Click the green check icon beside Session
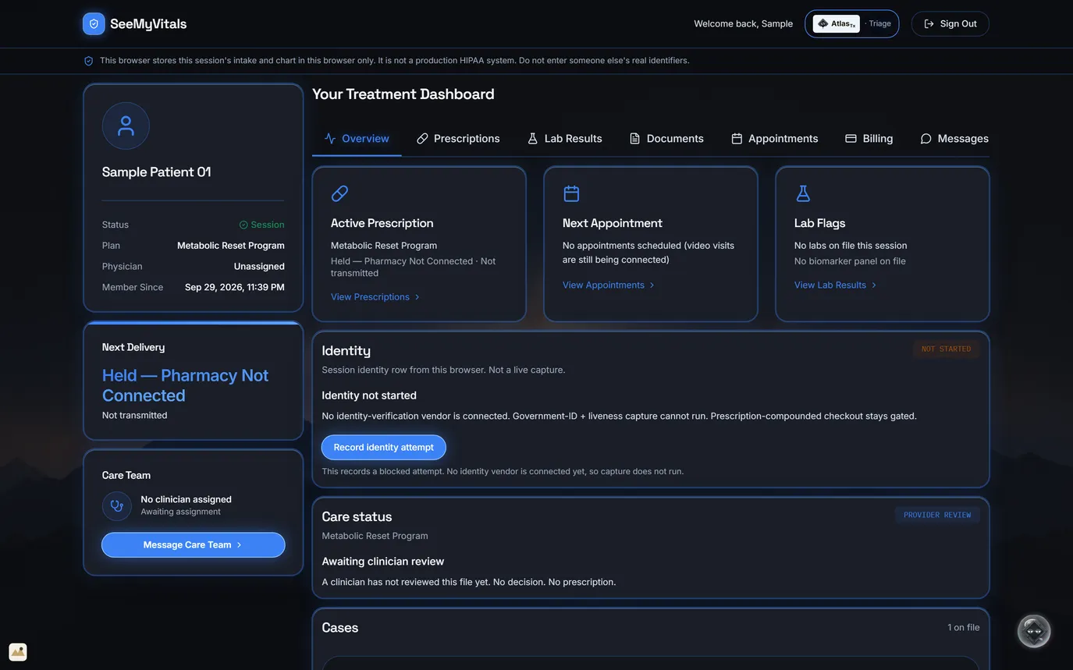The height and width of the screenshot is (670, 1073). 243,225
